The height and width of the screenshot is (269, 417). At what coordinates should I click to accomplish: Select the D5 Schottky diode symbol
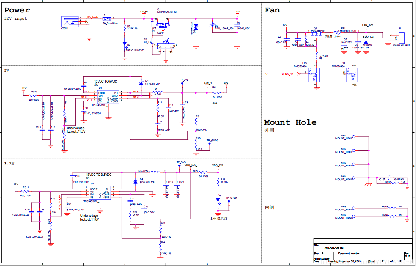point(135,182)
